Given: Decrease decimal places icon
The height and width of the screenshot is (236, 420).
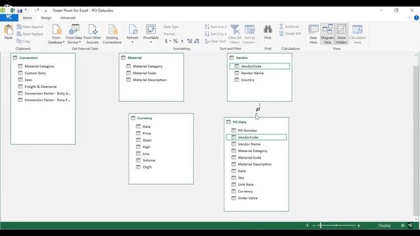Looking at the screenshot, I should (197, 41).
